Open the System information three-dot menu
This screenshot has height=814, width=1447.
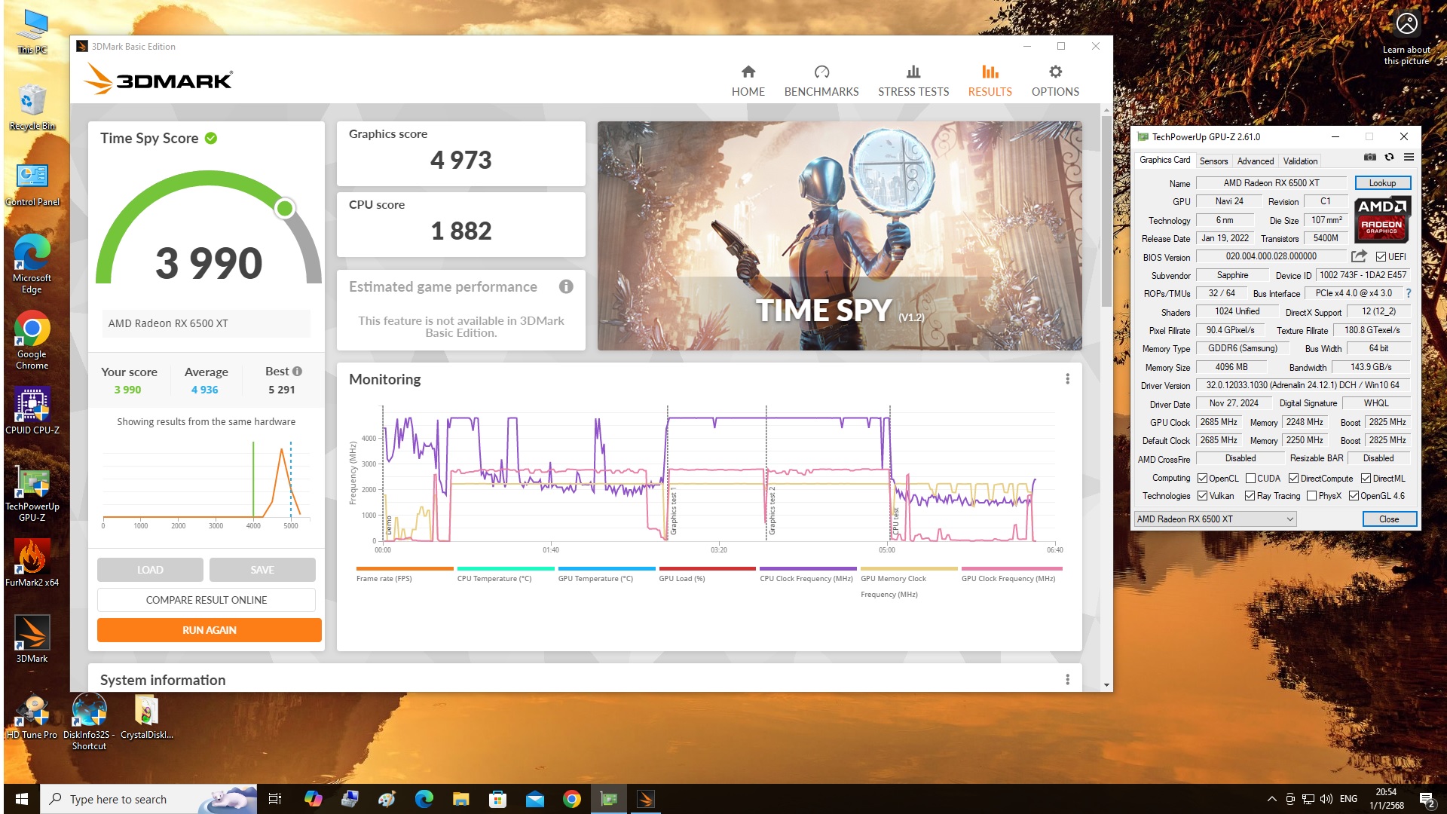tap(1067, 680)
